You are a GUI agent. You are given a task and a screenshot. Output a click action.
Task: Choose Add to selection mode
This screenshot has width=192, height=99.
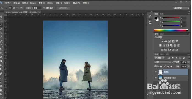[14, 8]
